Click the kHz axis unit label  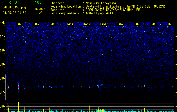click(x=3, y=23)
